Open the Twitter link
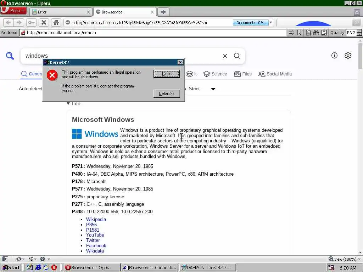 tap(93, 240)
